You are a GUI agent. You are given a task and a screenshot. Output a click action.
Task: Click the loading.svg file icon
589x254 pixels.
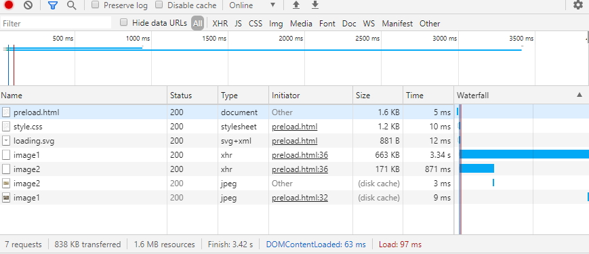click(6, 140)
